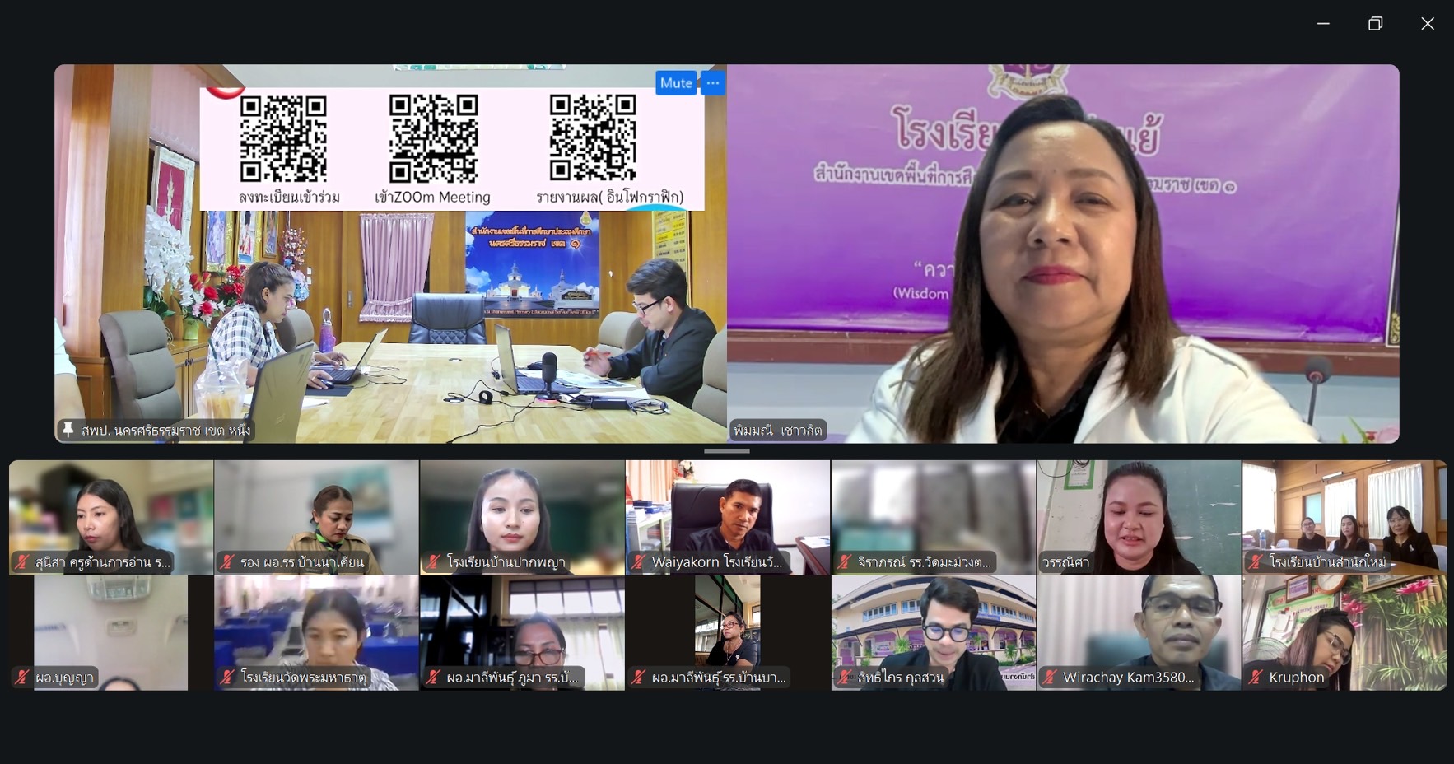The image size is (1454, 764).
Task: Minimize the Zoom meeting window
Action: pos(1323,24)
